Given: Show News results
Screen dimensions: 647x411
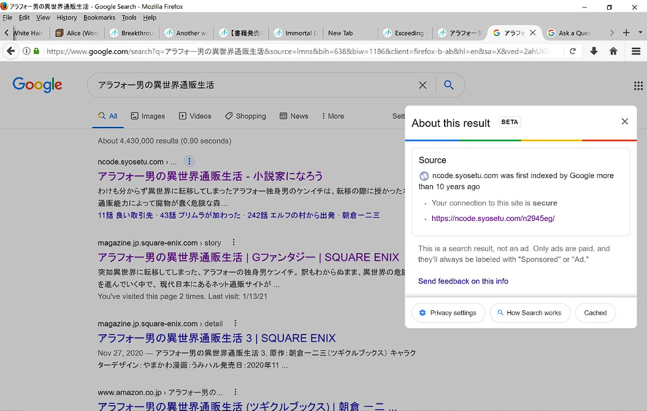Looking at the screenshot, I should 294,117.
